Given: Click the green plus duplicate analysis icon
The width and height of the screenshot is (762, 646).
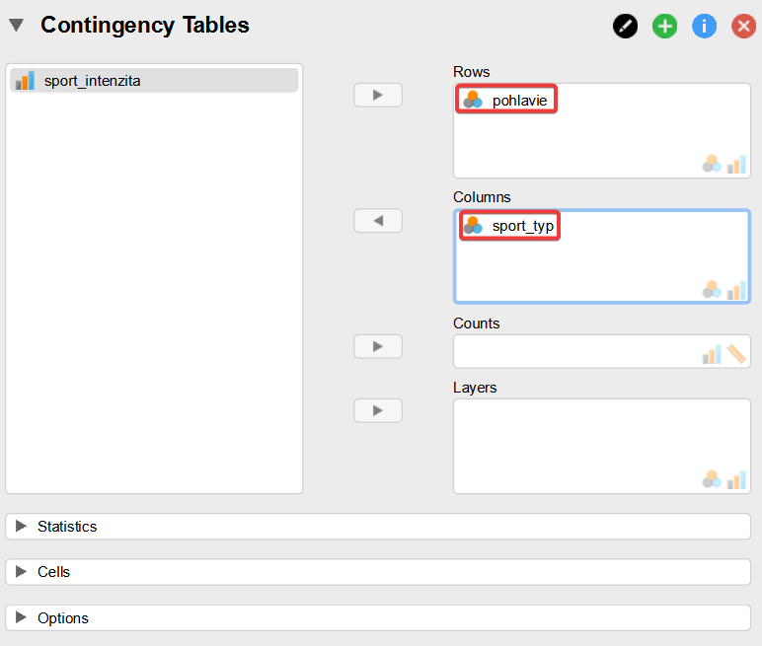Looking at the screenshot, I should (665, 26).
